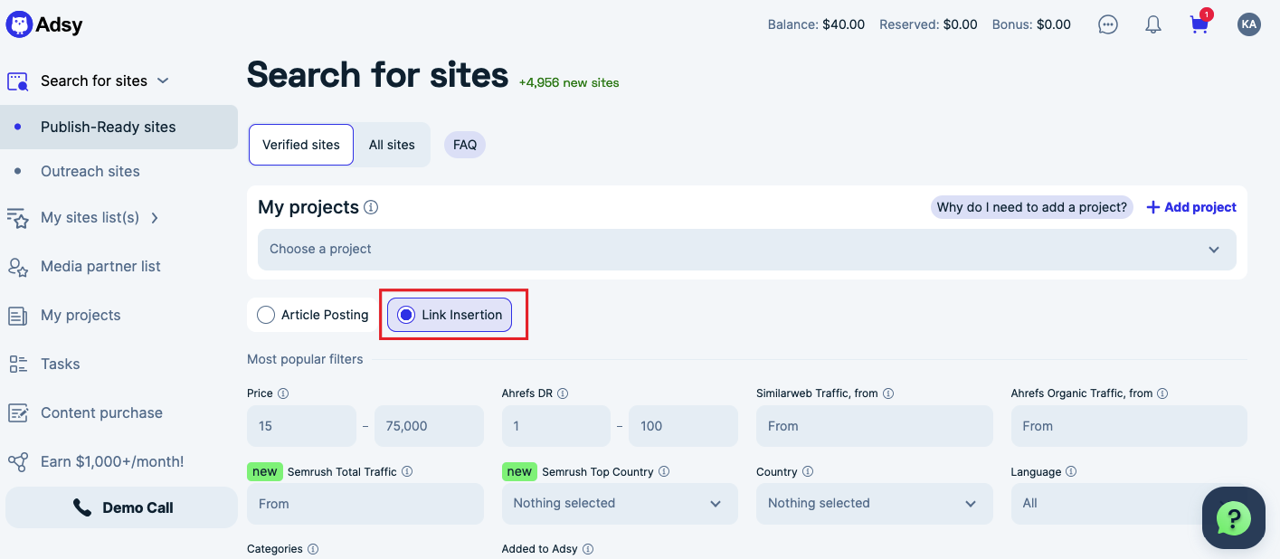The height and width of the screenshot is (559, 1280).
Task: Open the Semrush Top Country dropdown
Action: [620, 503]
